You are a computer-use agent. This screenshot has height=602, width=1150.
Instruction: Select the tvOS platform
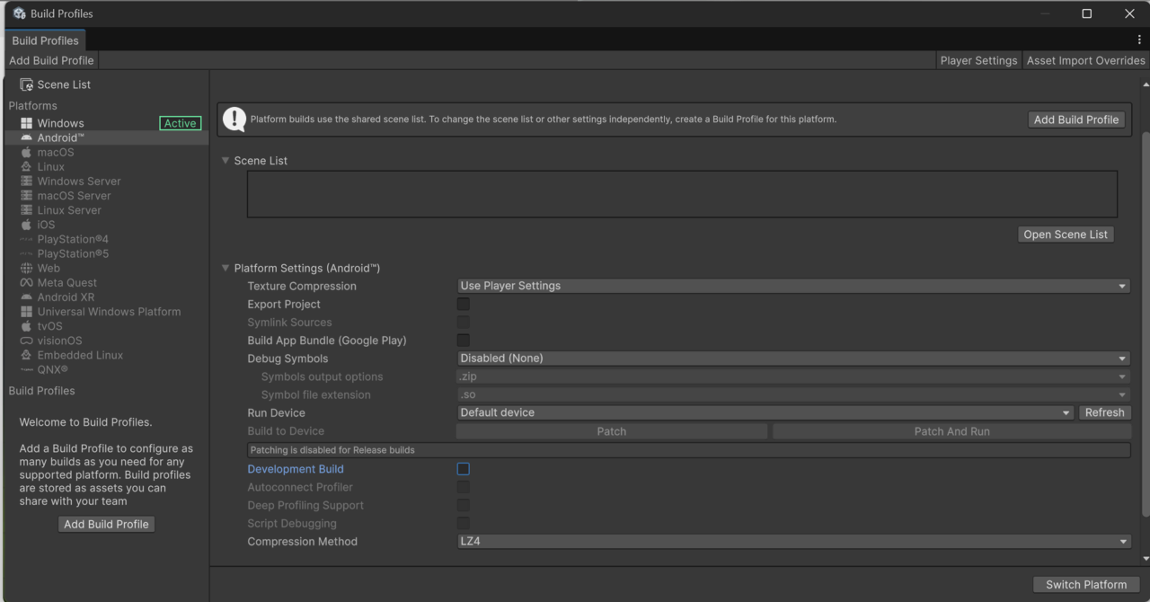51,325
